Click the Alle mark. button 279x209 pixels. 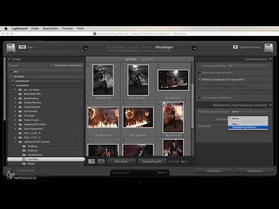(x=121, y=161)
